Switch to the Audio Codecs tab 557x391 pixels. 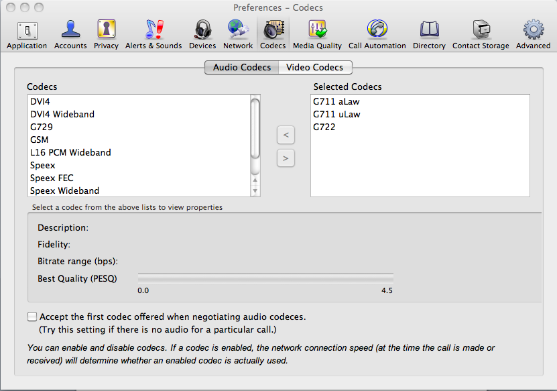coord(242,67)
